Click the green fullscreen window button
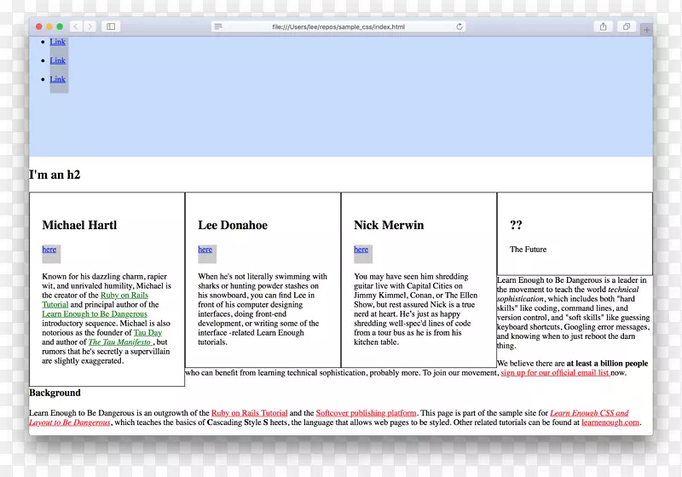 [x=60, y=26]
